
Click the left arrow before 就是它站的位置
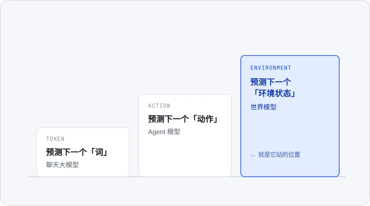253,156
